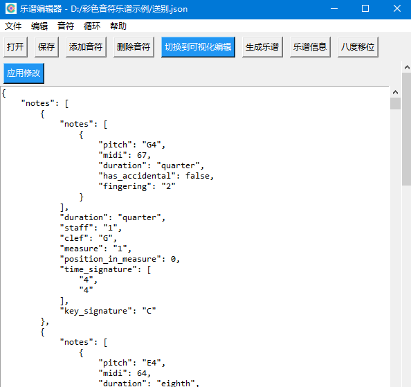
Task: Click the 保存 button
Action: (46, 47)
